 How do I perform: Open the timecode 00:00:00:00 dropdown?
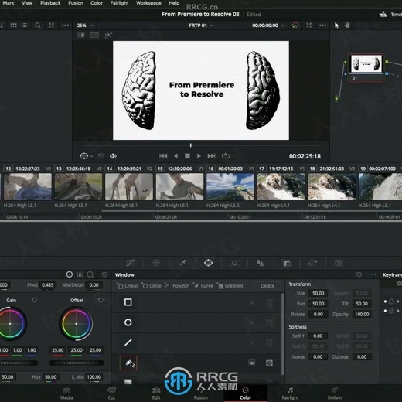pyautogui.click(x=268, y=26)
